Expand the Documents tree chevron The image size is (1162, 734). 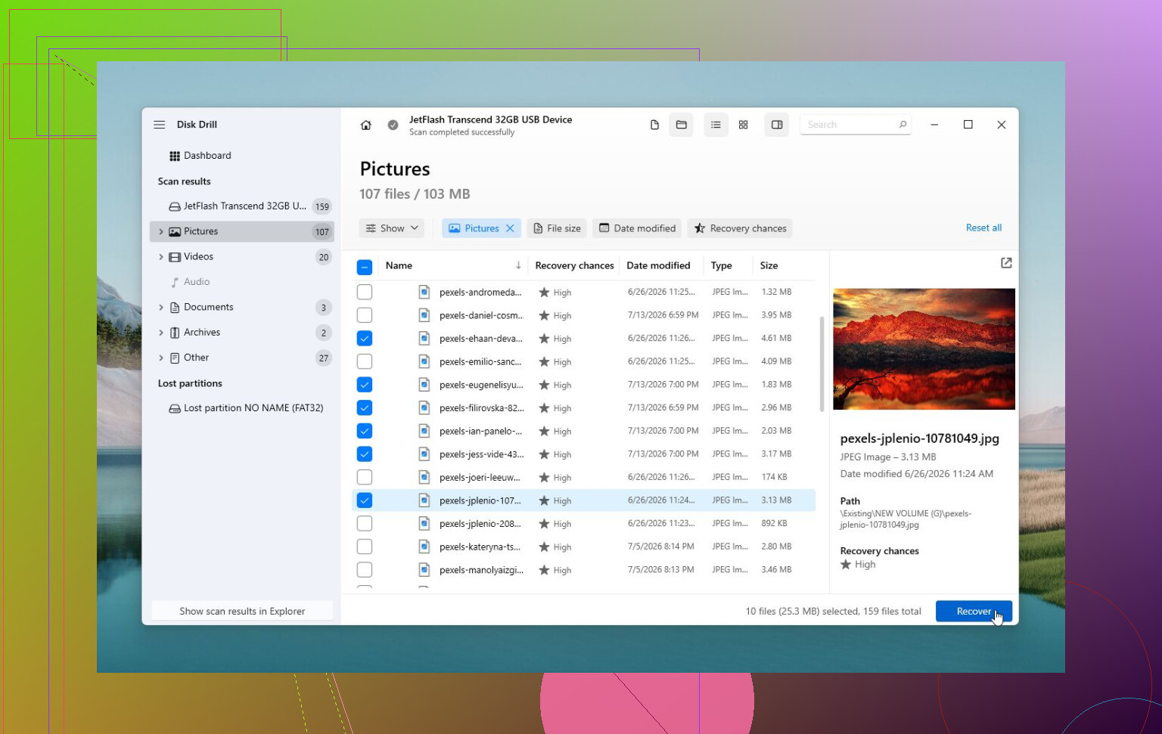click(161, 307)
